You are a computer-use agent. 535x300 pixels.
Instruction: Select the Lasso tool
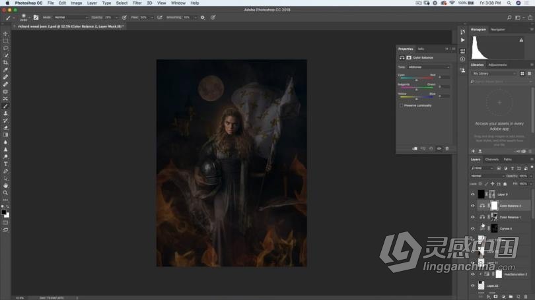point(5,48)
